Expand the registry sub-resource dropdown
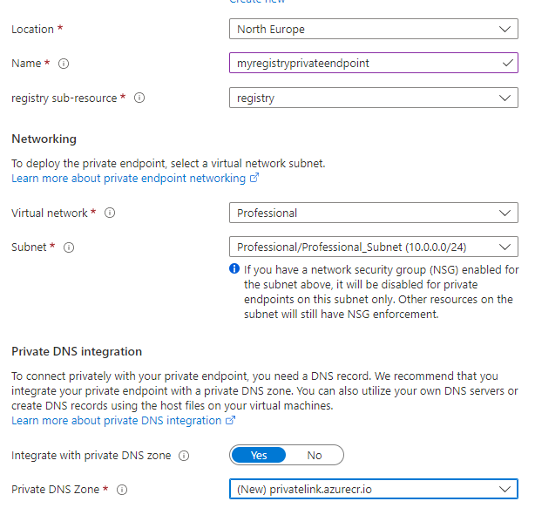Image resolution: width=535 pixels, height=508 pixels. pos(373,98)
